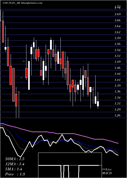Click the 1.51 price axis label
The height and width of the screenshot is (178, 127).
(x=117, y=56)
